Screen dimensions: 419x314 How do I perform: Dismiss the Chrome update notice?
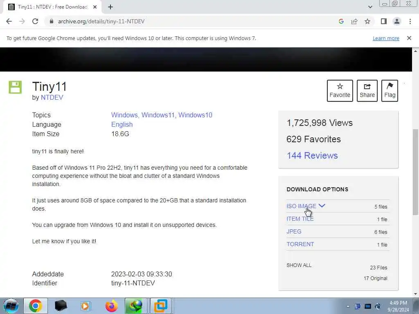click(409, 38)
